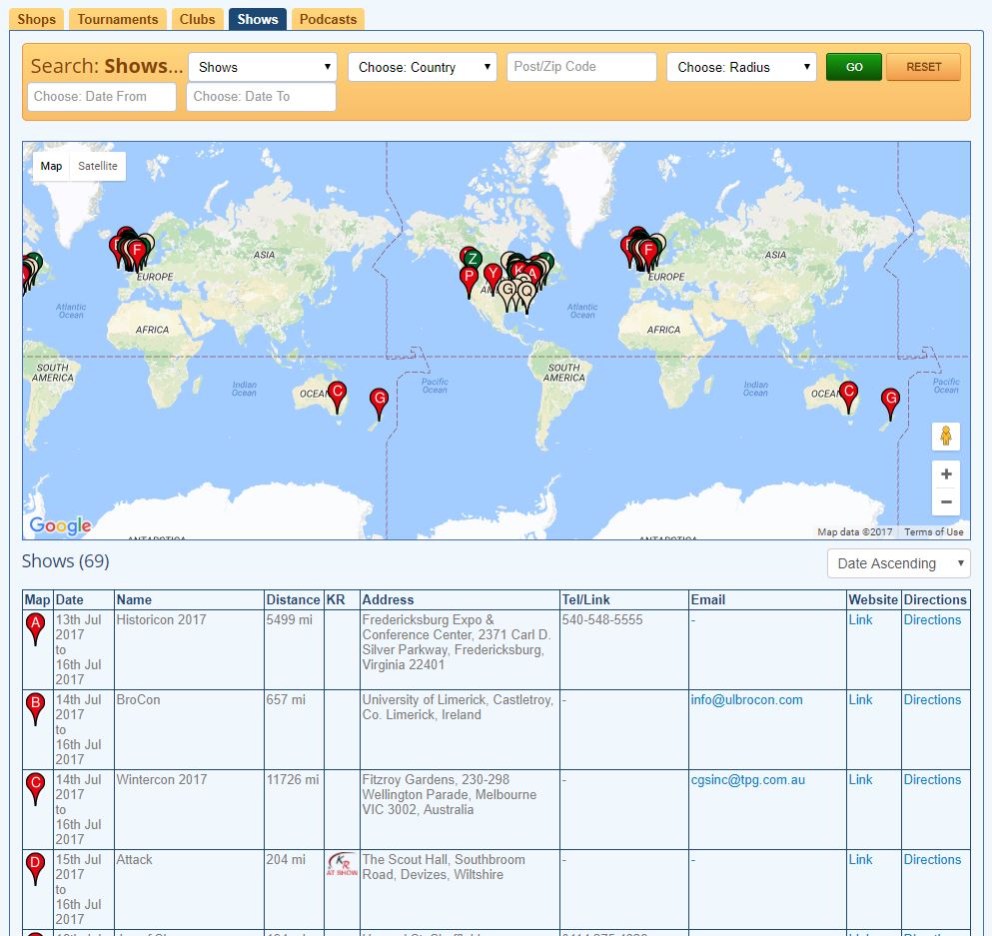Click the Street View pegman icon
The width and height of the screenshot is (992, 936).
946,437
